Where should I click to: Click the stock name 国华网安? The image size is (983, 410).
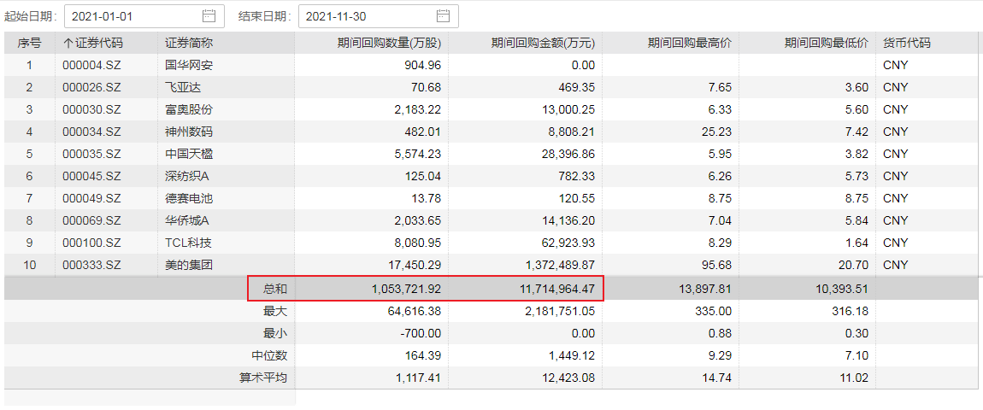[x=189, y=65]
